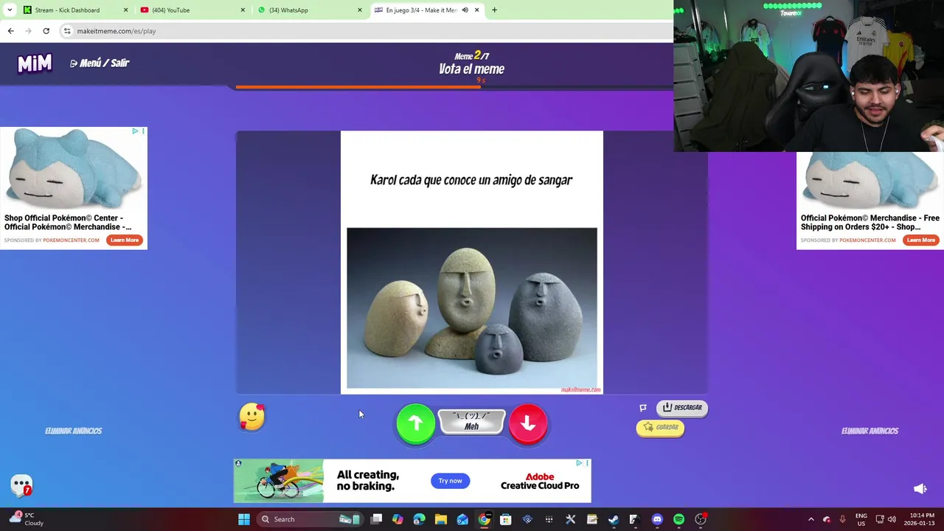Screen dimensions: 944x531
Task: Click Eliminar Anuncios on the left
Action: (74, 431)
